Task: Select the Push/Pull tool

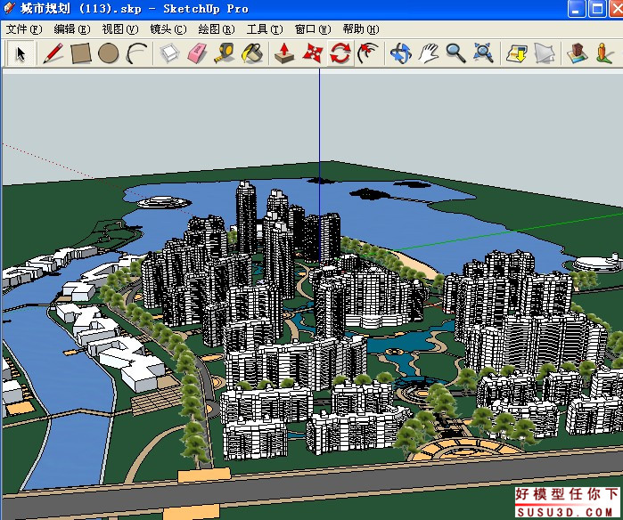Action: click(284, 53)
